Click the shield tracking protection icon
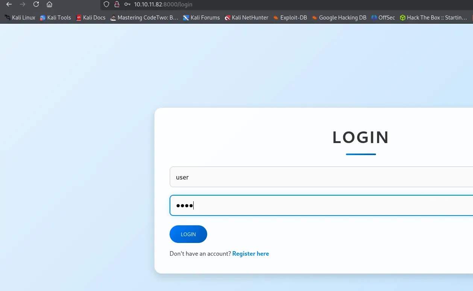473x291 pixels. pyautogui.click(x=106, y=5)
